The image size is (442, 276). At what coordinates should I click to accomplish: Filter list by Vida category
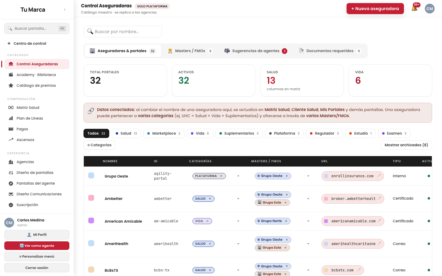pos(200,133)
